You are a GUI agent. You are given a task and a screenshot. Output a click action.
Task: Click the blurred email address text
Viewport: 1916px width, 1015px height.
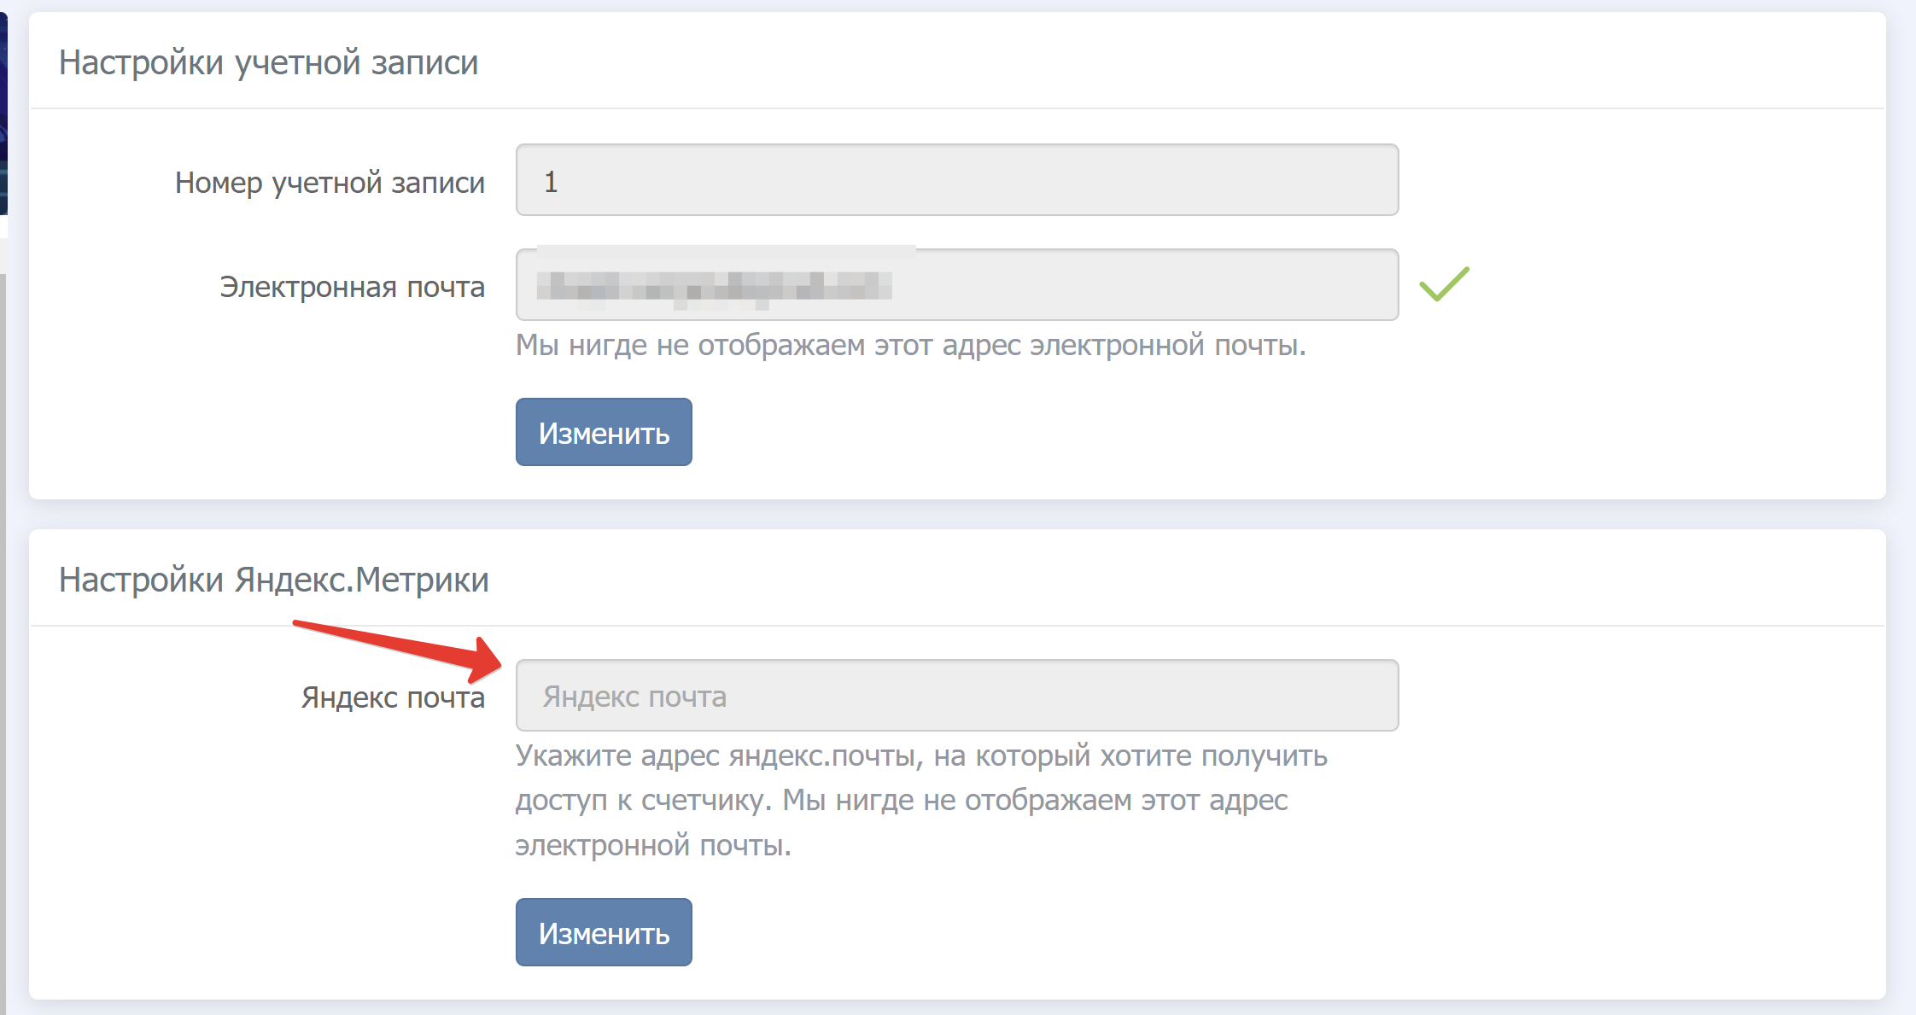coord(714,285)
